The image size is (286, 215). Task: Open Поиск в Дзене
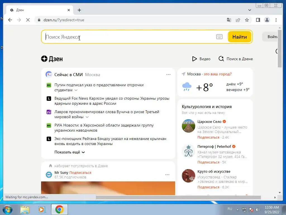click(x=236, y=59)
